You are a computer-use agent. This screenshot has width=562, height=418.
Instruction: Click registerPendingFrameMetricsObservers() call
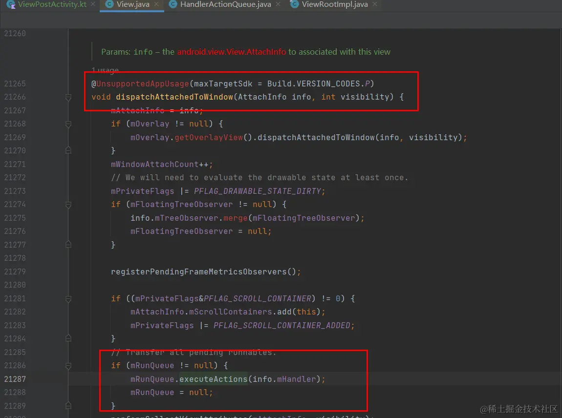[x=206, y=272]
